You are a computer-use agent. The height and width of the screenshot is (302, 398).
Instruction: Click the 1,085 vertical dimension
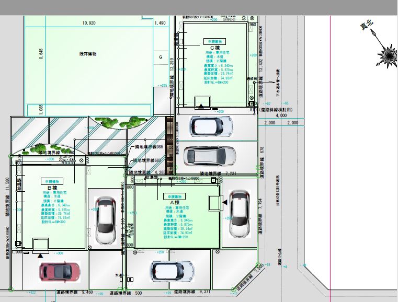pyautogui.click(x=41, y=110)
